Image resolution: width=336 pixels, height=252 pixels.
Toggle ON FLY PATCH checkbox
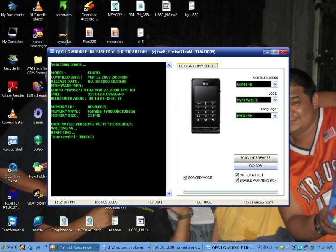tap(237, 175)
